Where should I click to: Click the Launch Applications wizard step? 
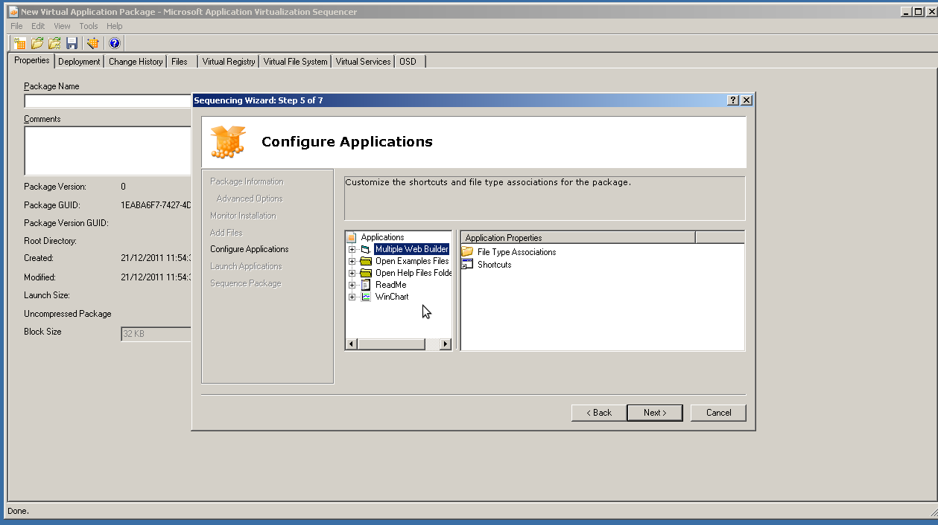pos(246,266)
